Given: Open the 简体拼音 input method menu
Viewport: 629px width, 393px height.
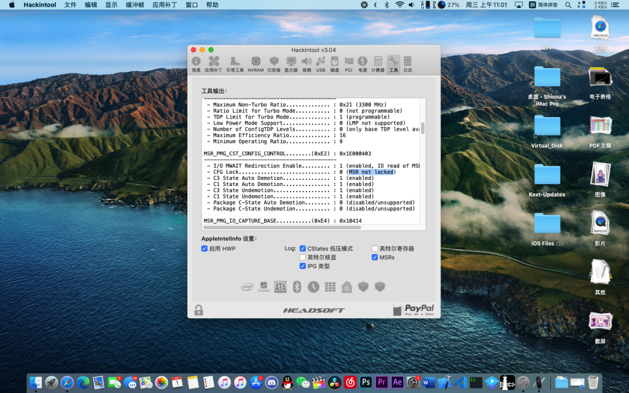Looking at the screenshot, I should [x=543, y=5].
